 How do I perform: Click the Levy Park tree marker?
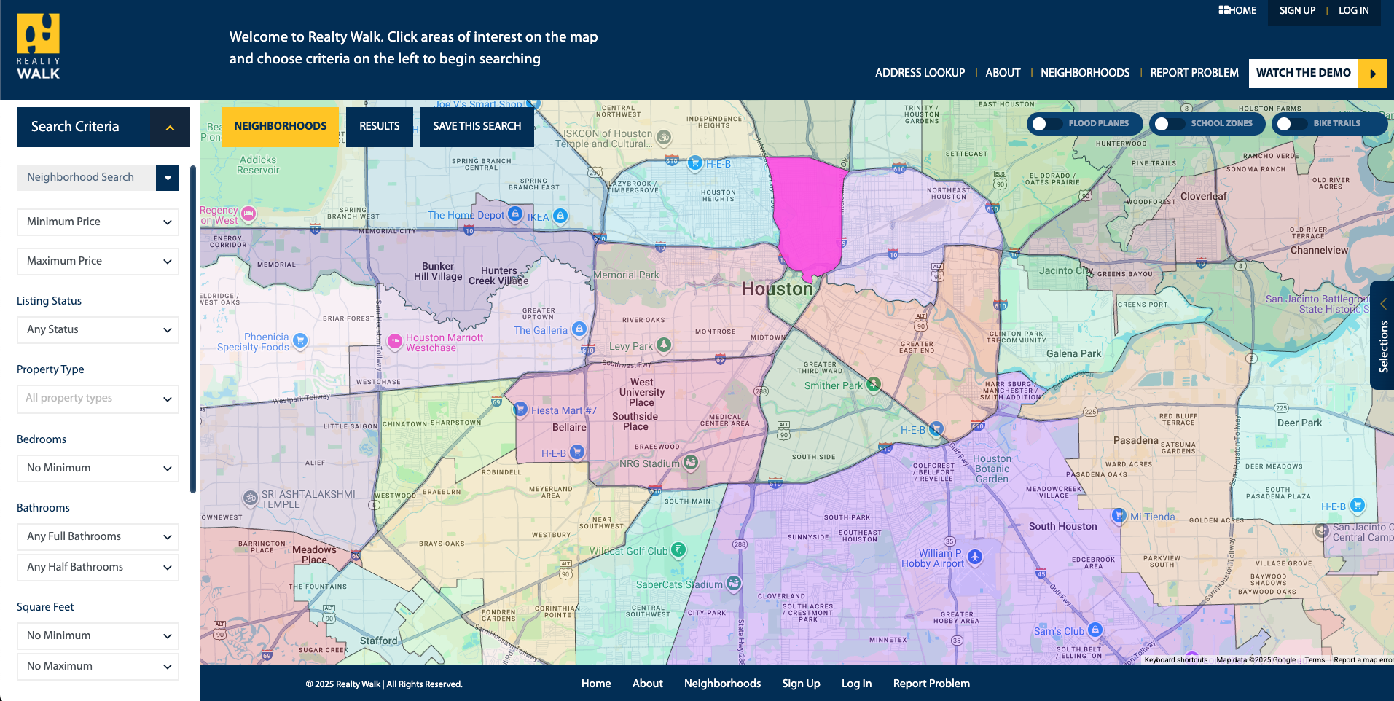(663, 345)
